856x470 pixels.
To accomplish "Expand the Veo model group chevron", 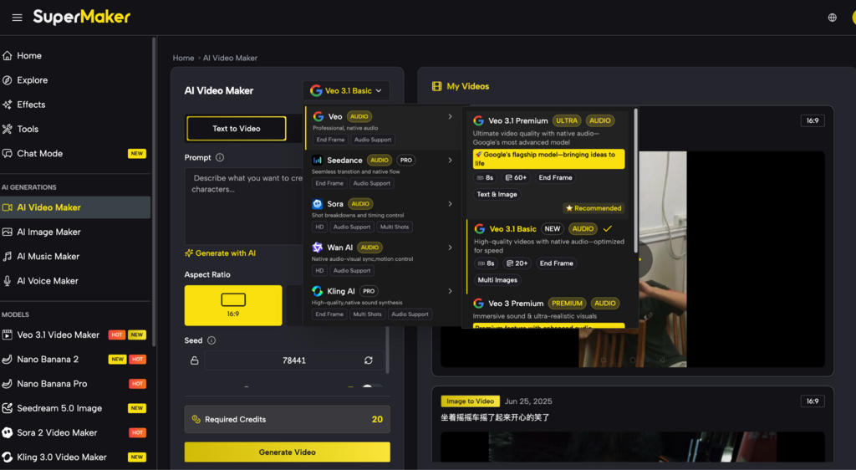I will click(x=450, y=116).
